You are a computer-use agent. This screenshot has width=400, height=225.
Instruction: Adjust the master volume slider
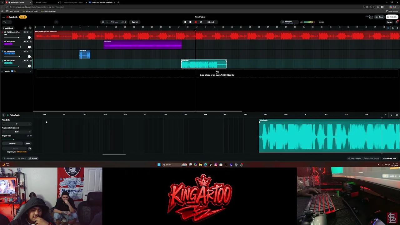pyautogui.click(x=310, y=22)
